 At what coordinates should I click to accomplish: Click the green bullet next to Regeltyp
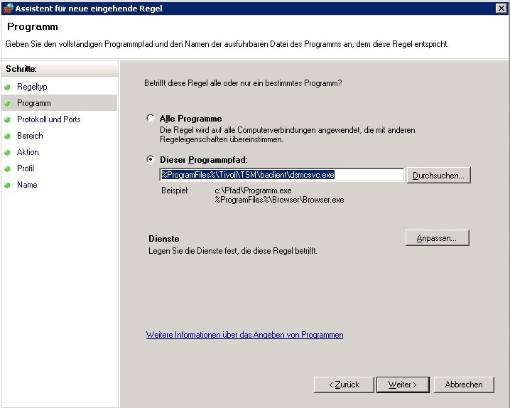8,87
